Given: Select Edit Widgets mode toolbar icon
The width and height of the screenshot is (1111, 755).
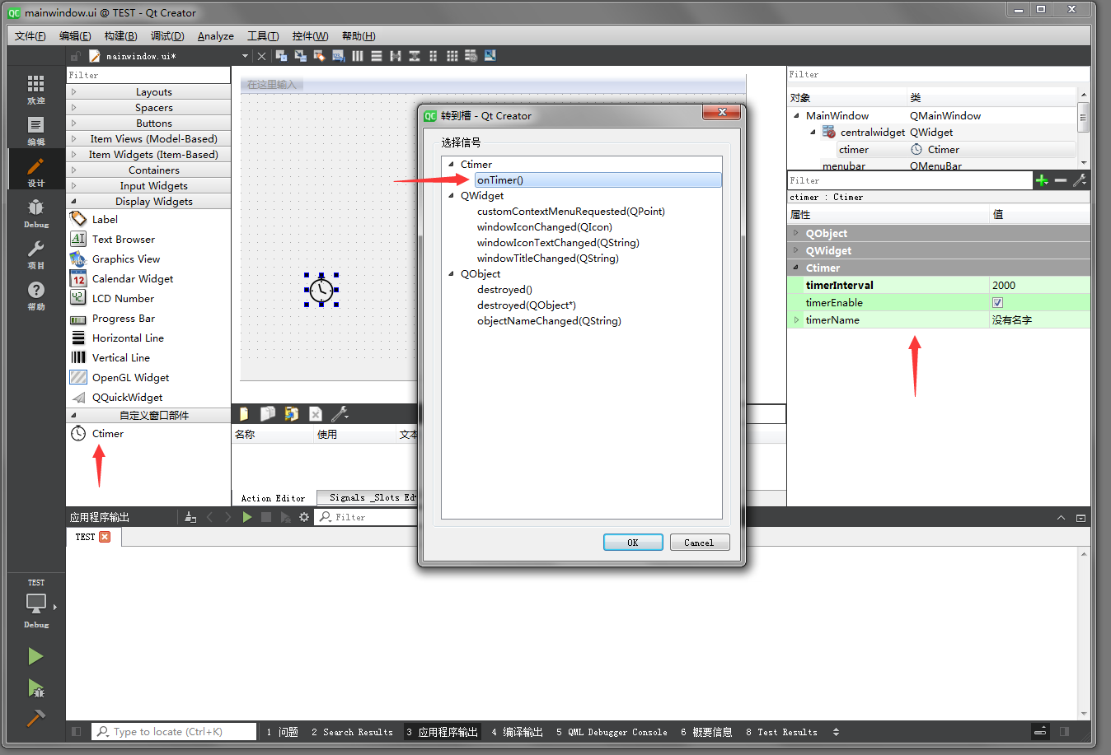Looking at the screenshot, I should [x=281, y=56].
